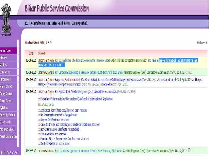The height and width of the screenshot is (156, 209).
Task: Open Prescribed Proforma proof of submission link
Action: 76,99
